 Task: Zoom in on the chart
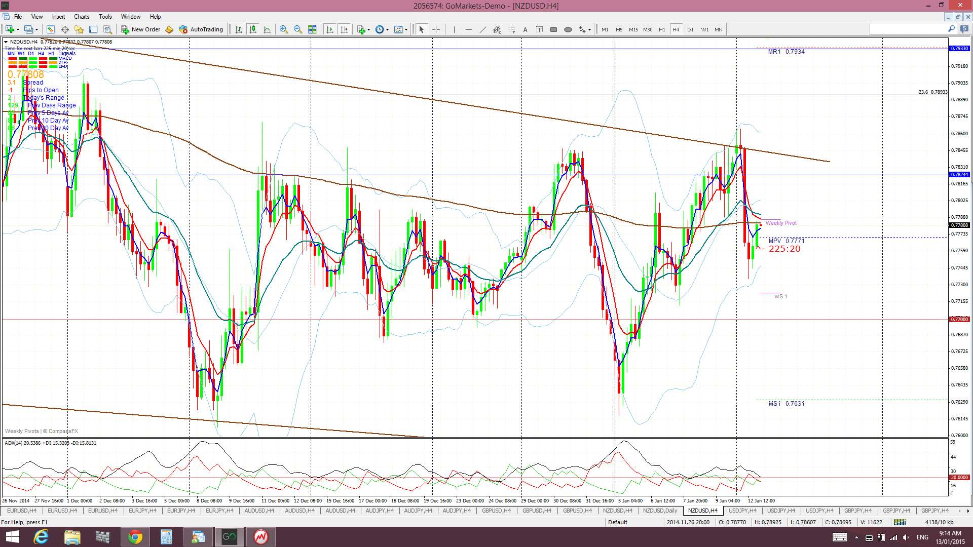(x=283, y=29)
